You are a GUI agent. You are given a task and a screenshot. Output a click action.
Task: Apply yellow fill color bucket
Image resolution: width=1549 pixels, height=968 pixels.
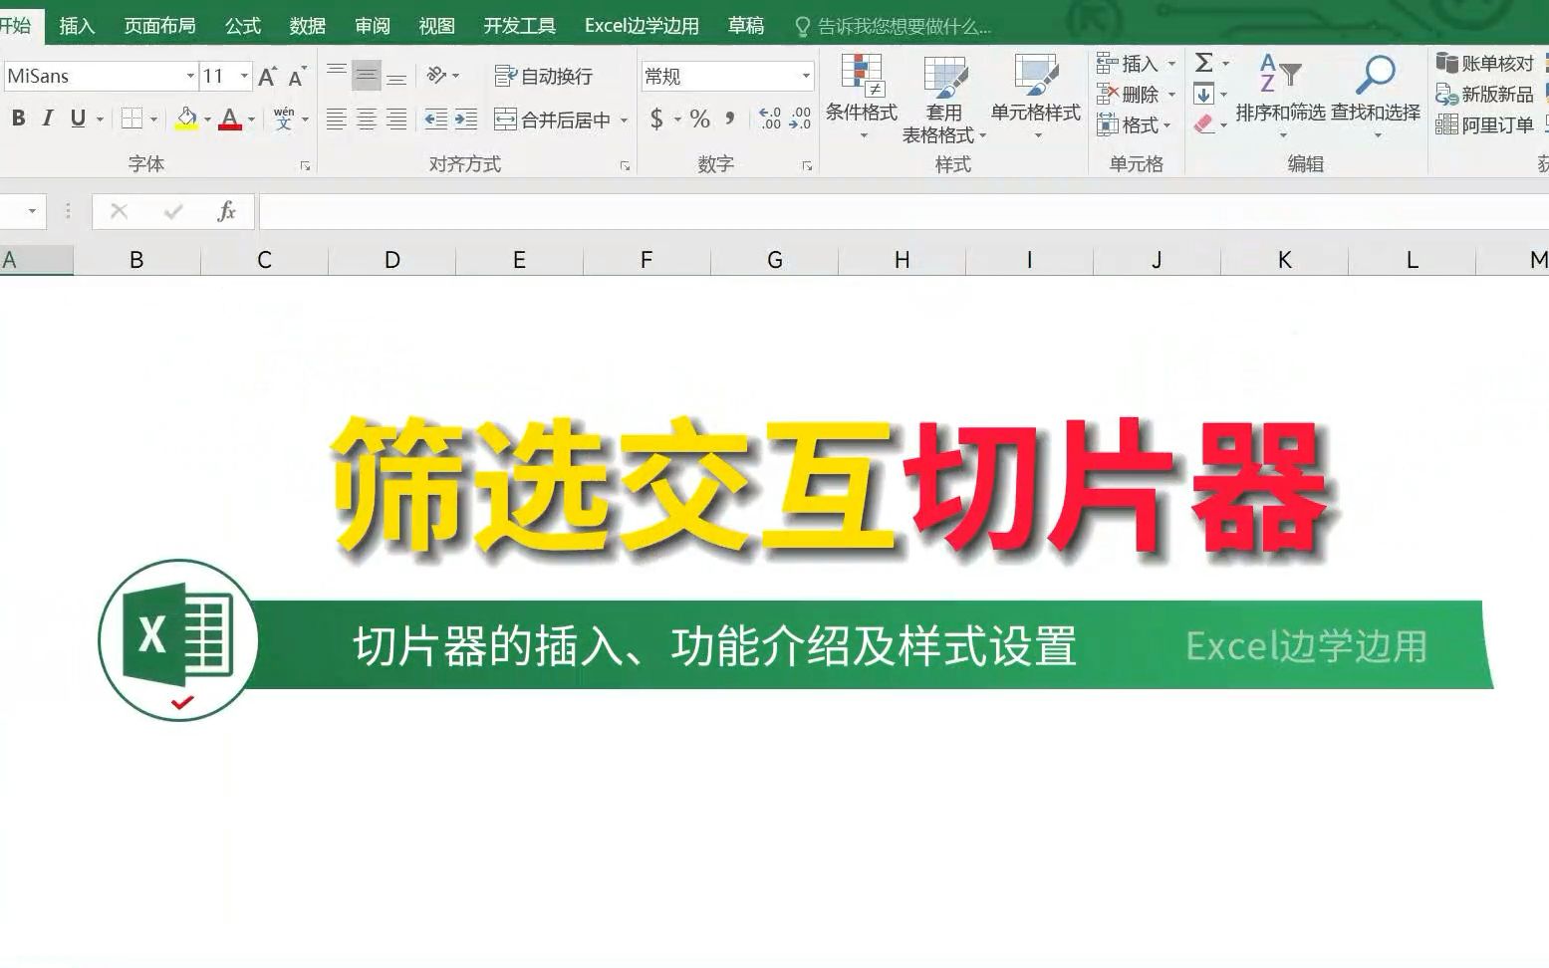pos(186,119)
